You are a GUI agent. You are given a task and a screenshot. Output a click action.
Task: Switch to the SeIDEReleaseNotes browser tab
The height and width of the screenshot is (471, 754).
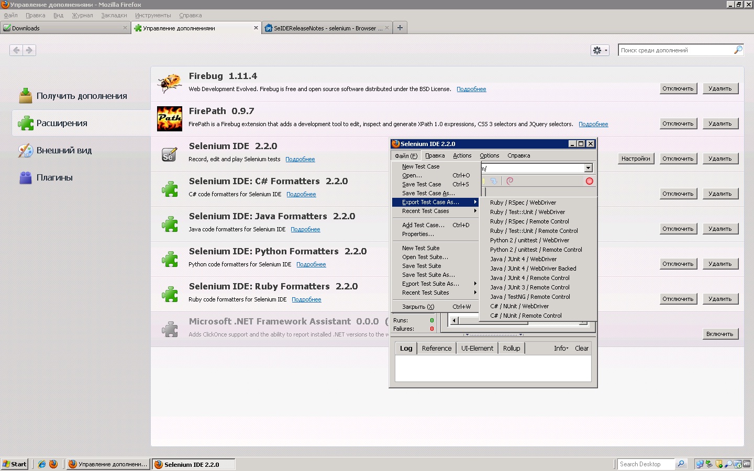click(327, 28)
